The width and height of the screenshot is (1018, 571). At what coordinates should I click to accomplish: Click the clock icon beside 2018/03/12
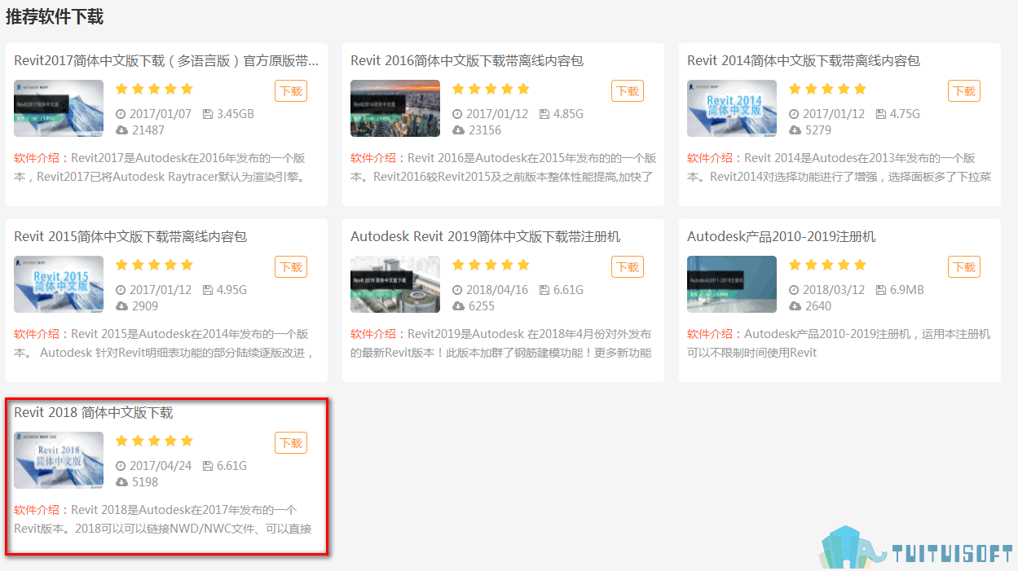click(x=795, y=290)
